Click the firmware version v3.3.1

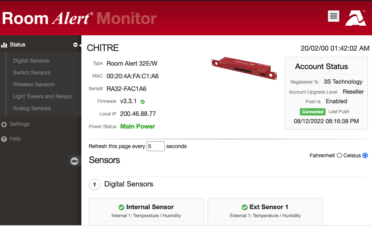(128, 101)
